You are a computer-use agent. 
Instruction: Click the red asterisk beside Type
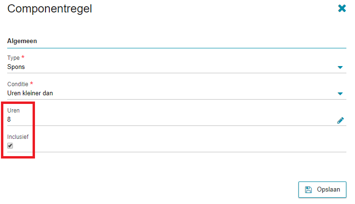23,57
